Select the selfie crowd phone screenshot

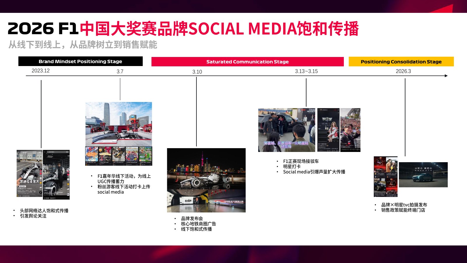click(350, 130)
